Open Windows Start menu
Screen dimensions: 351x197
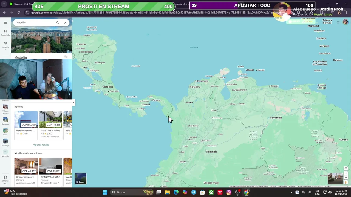click(x=105, y=192)
